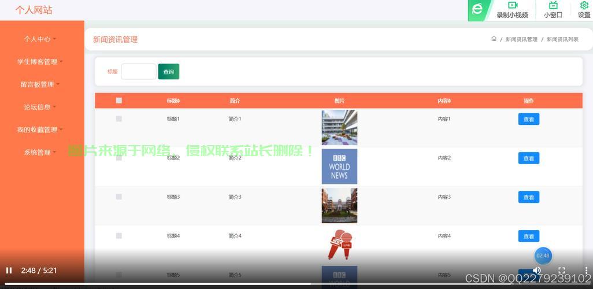Click the 新闻资讯管理 page heading
This screenshot has width=593, height=289.
point(116,39)
